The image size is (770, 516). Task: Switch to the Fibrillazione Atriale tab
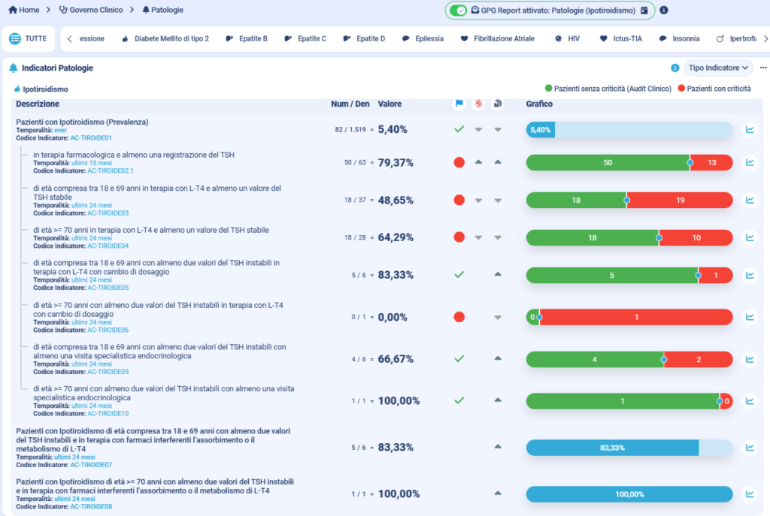click(497, 38)
